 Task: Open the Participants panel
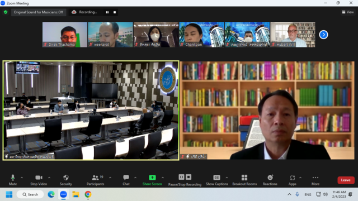point(96,180)
